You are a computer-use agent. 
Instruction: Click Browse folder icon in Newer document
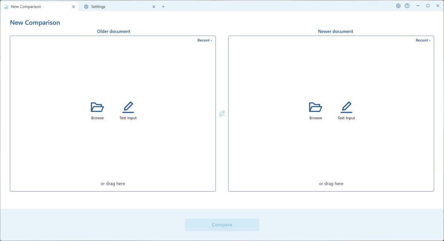click(316, 107)
